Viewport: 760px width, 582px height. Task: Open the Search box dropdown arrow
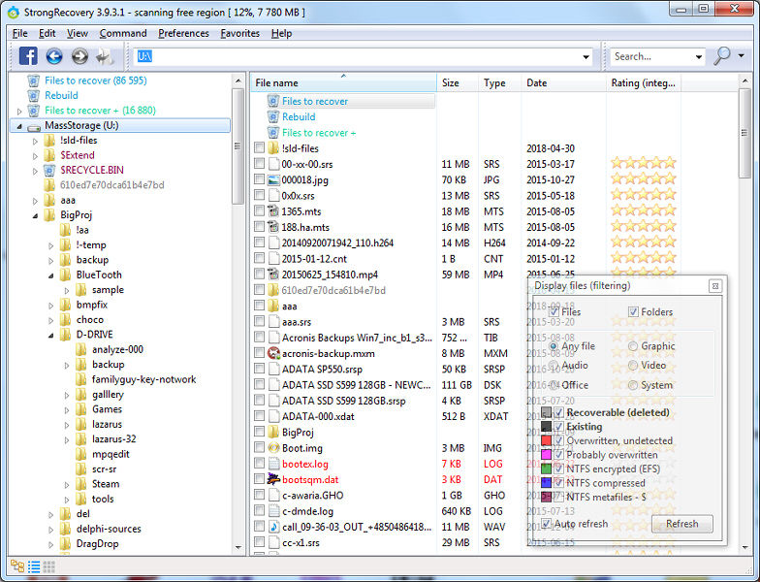coord(699,56)
